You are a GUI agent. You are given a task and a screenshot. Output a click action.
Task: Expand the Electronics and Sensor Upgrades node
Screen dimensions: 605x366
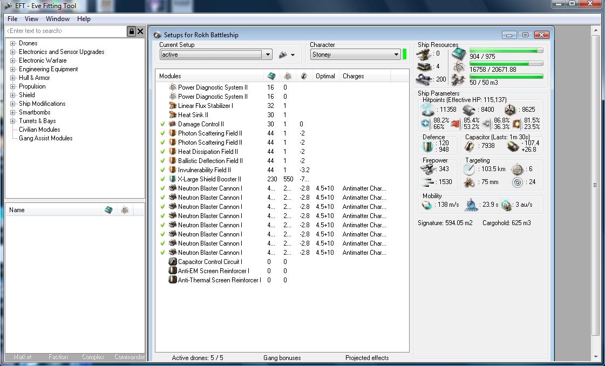13,52
